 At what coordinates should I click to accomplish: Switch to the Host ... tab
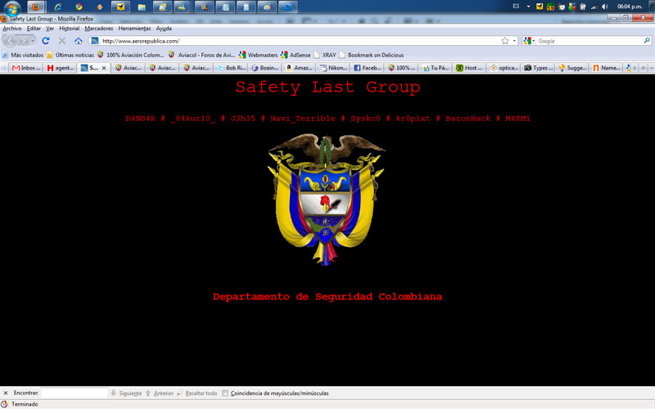pos(469,68)
